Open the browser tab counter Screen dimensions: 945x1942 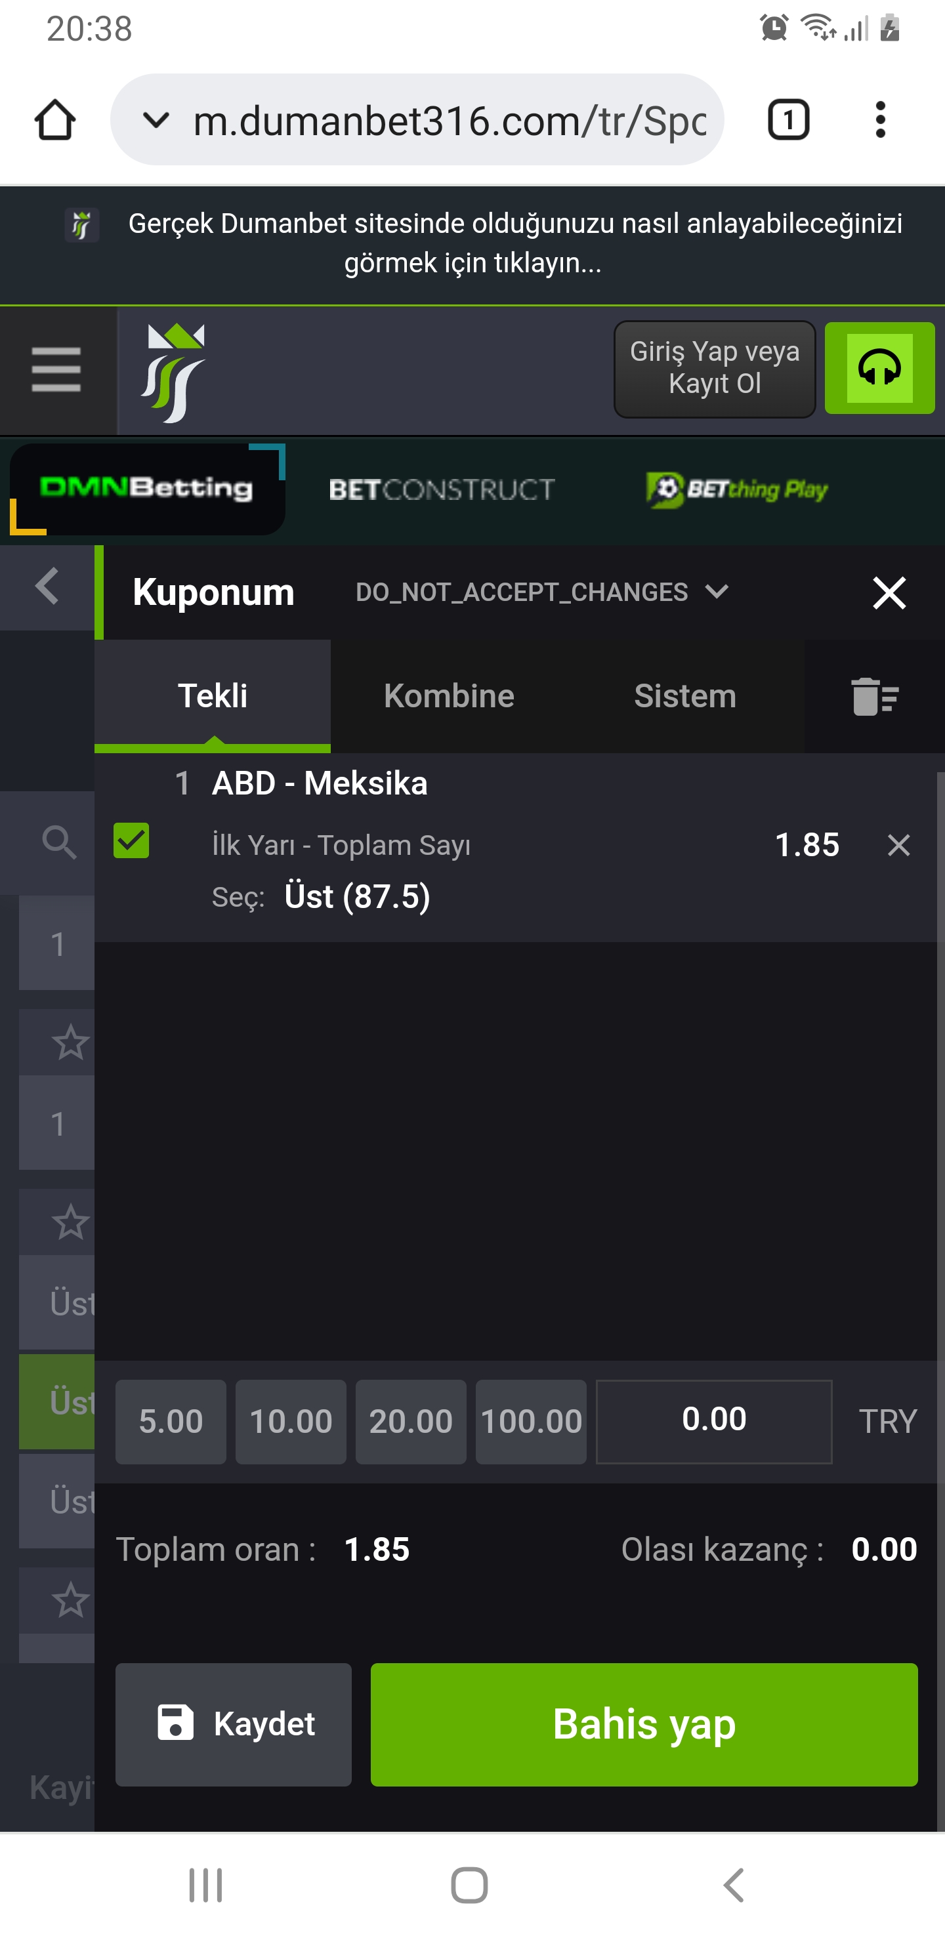click(788, 120)
